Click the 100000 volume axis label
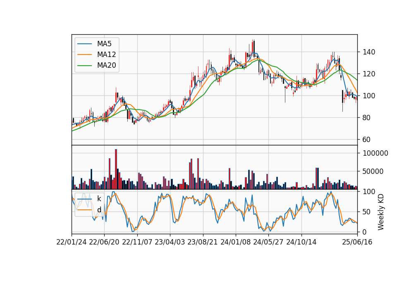This screenshot has width=397, height=285. coord(375,153)
